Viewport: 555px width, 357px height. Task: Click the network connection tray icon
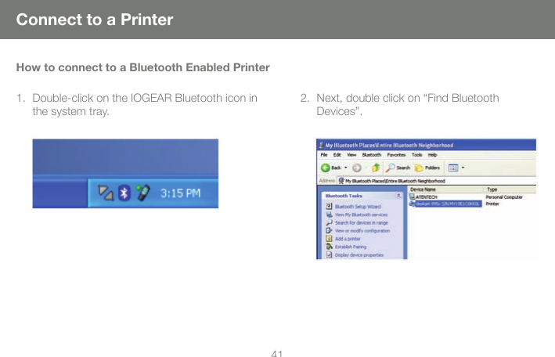[x=106, y=193]
